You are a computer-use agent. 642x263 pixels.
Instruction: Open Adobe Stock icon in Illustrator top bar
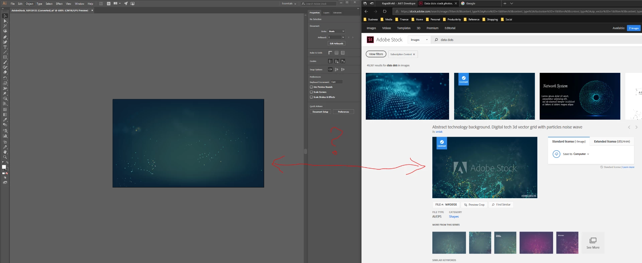[109, 3]
